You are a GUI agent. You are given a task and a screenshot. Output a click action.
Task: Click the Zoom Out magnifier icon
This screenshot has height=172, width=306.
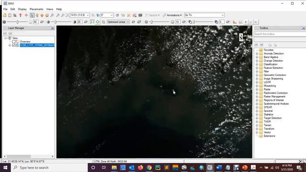tap(63, 15)
